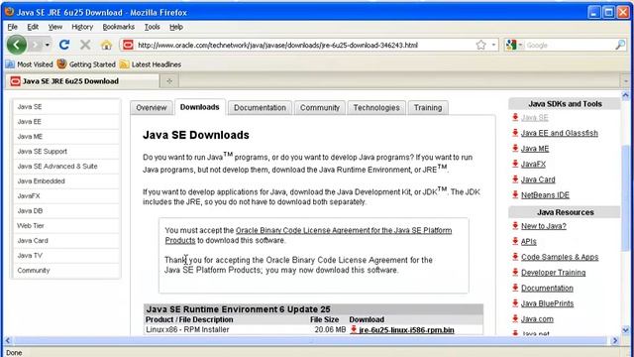Open Java EE and Glassfish link
Viewport: 634px width, 357px height.
pos(559,133)
